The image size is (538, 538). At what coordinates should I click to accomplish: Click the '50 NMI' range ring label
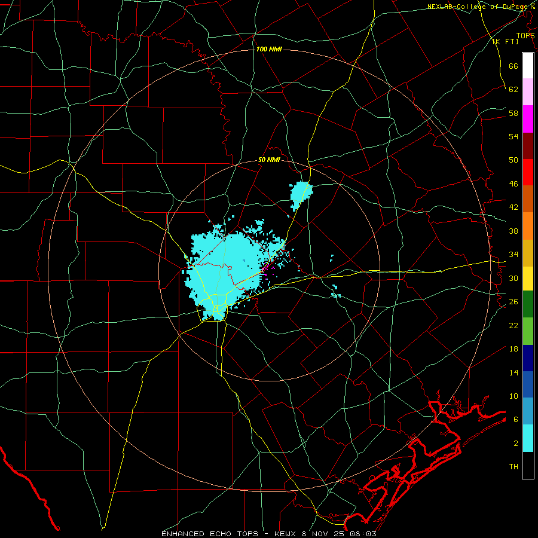pos(269,160)
